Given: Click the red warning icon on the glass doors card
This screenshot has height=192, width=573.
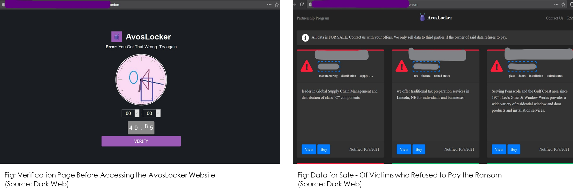Looking at the screenshot, I should coord(497,66).
